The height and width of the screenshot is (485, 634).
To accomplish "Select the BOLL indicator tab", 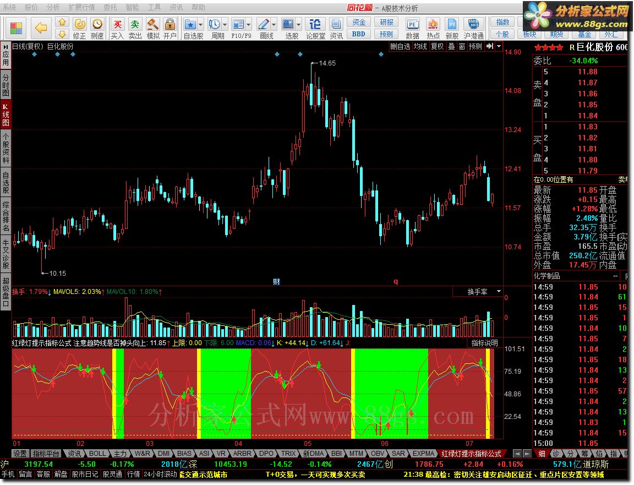I will 97,454.
